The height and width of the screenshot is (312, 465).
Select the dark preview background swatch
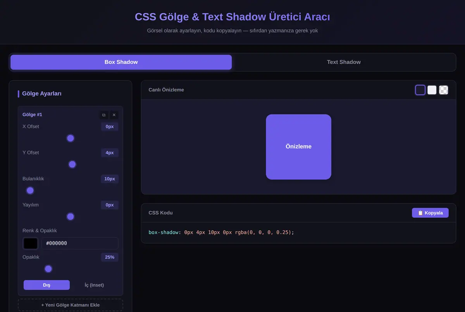pos(420,90)
